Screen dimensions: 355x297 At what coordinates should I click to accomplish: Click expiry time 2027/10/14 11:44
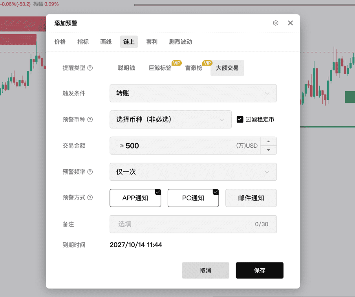point(136,245)
